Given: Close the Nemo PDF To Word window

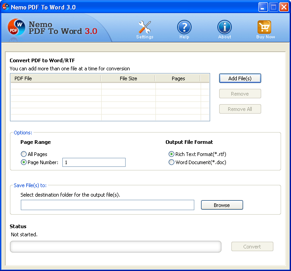Looking at the screenshot, I should coord(284,7).
